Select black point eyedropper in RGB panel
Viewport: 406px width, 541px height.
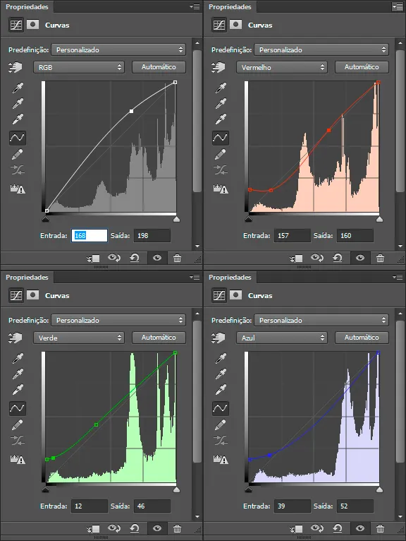18,88
